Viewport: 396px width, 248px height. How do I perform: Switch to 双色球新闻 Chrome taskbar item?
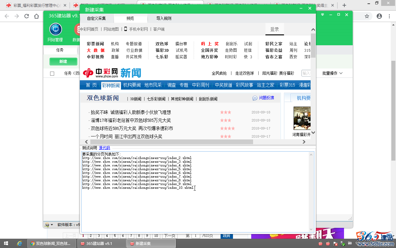coord(52,244)
